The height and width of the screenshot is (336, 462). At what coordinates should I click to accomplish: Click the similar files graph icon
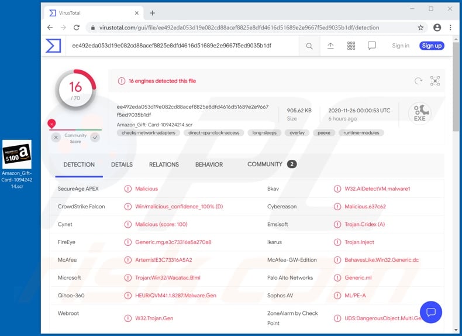tap(435, 81)
